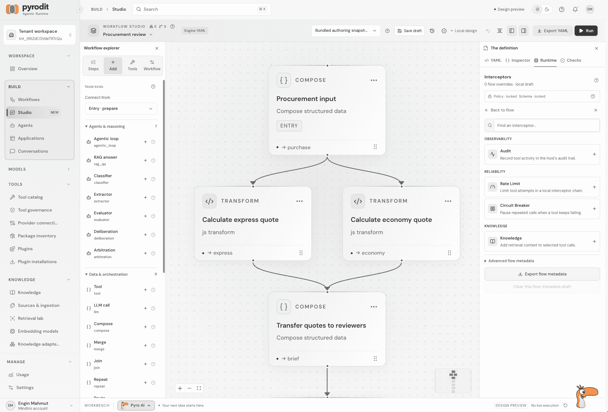Switch to the Inspector tab

(x=518, y=60)
